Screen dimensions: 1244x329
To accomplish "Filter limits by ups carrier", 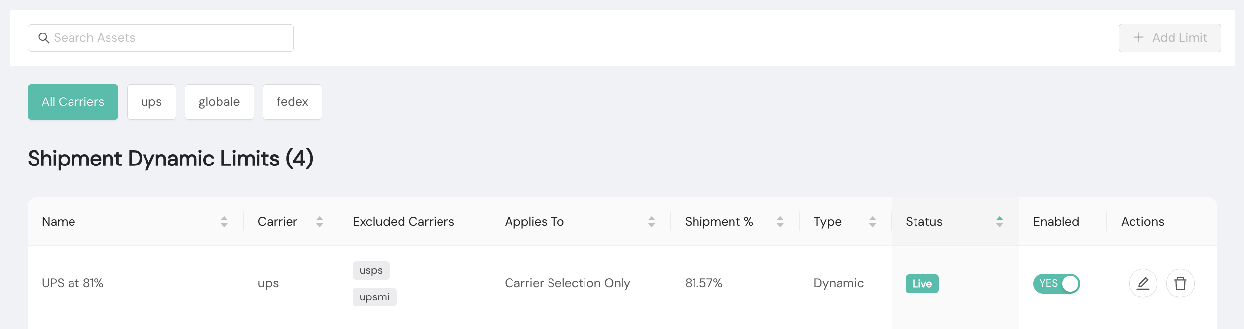I will pyautogui.click(x=151, y=102).
